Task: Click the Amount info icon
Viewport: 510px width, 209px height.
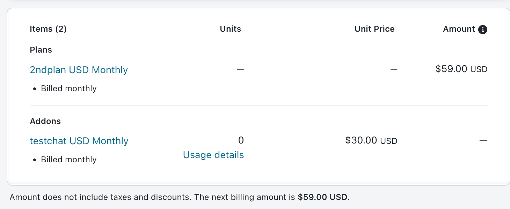Action: [x=483, y=30]
